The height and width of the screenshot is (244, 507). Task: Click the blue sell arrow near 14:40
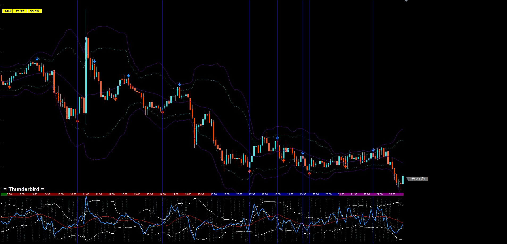179,84
